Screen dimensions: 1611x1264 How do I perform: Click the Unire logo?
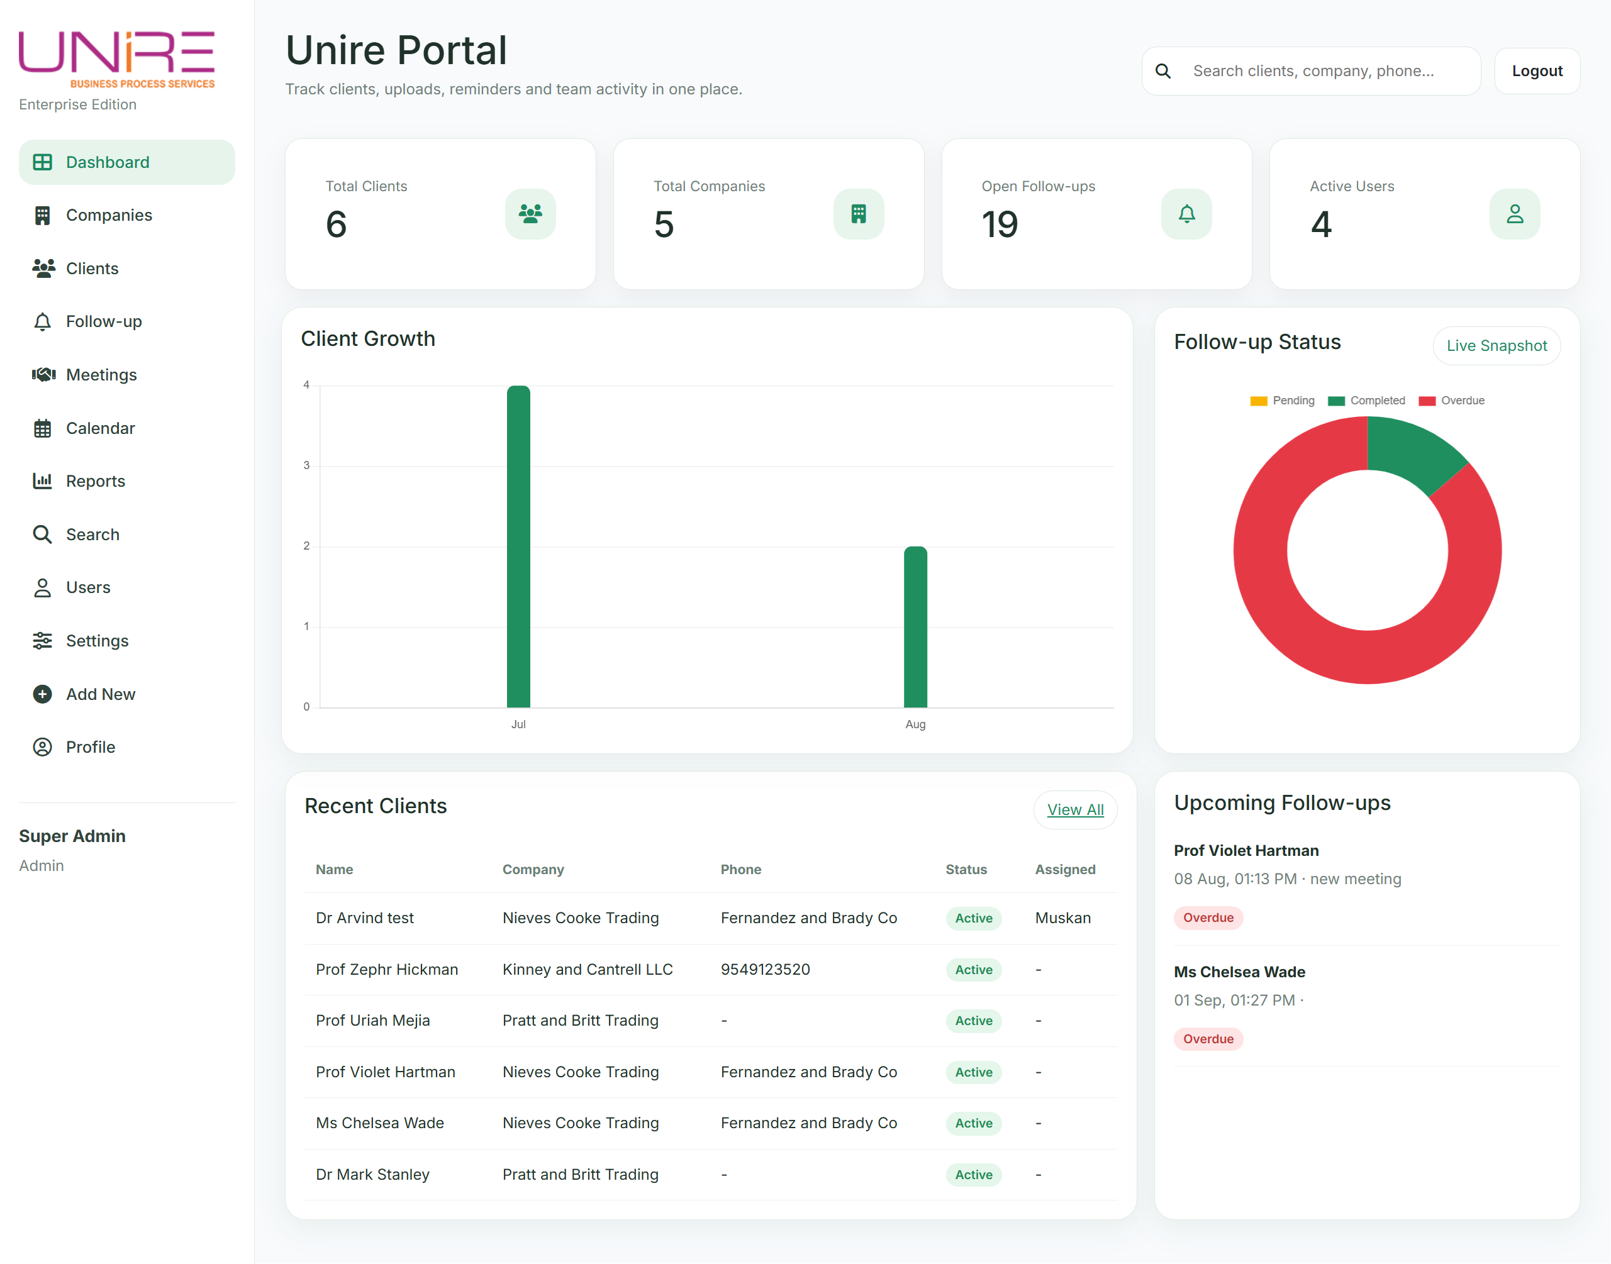point(117,60)
